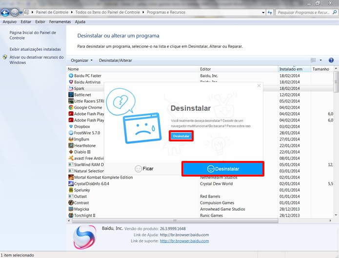This screenshot has width=339, height=258.
Task: Click the search magnifier icon
Action: pyautogui.click(x=335, y=12)
